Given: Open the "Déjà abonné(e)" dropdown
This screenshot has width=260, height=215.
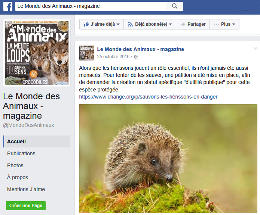Looking at the screenshot, I should pos(150,24).
